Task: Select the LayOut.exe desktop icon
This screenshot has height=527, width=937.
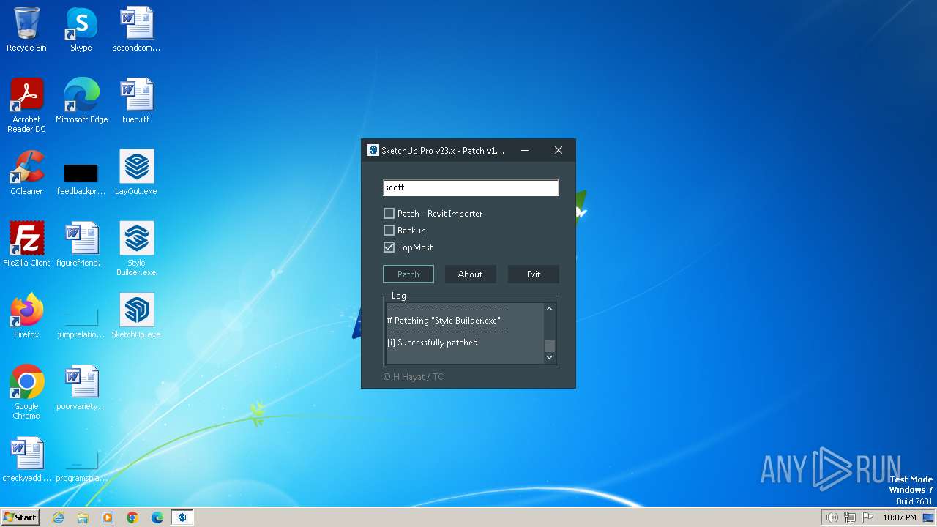Action: tap(137, 172)
